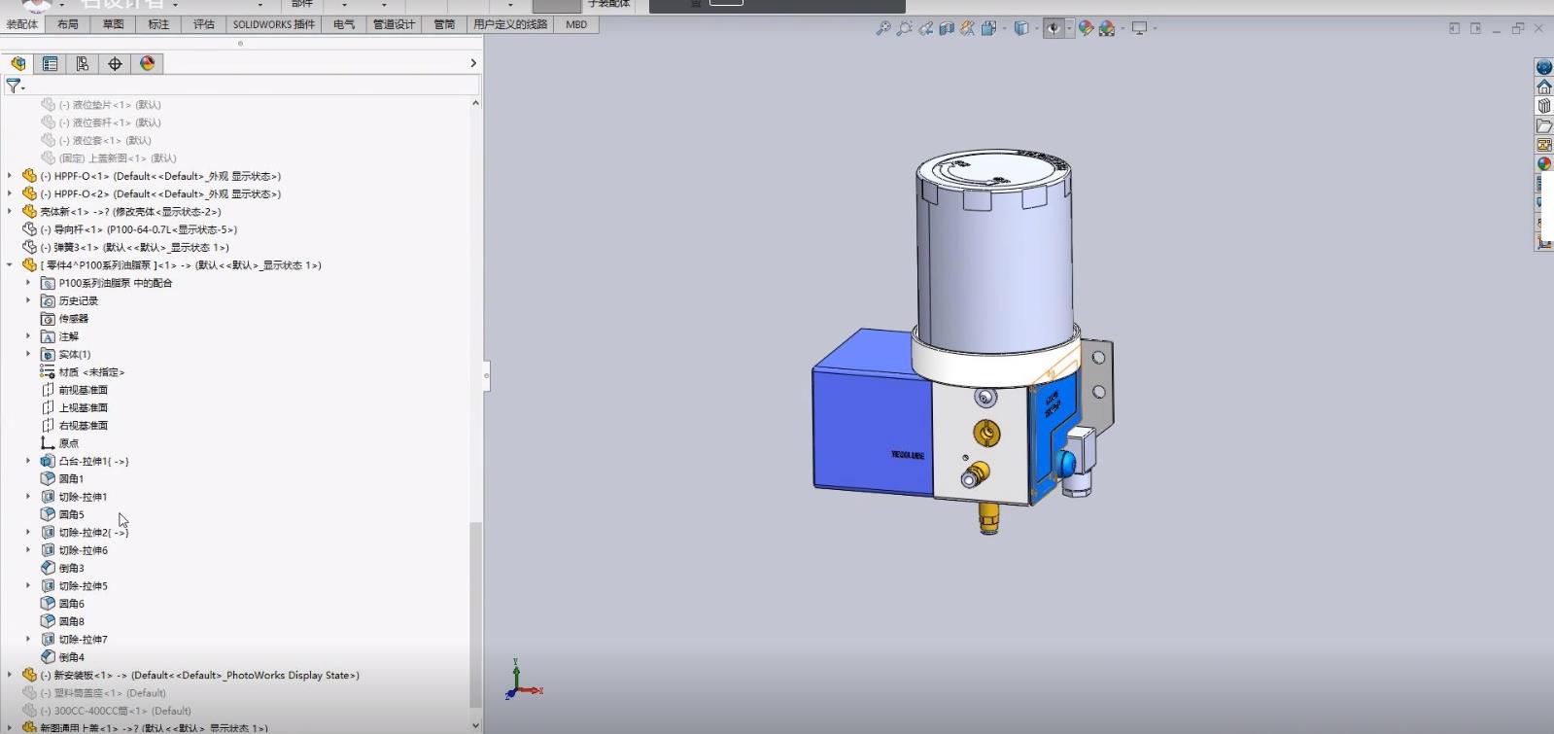This screenshot has height=734, width=1554.
Task: Open SOLIDWORKS Resources in task pane
Action: click(x=1543, y=87)
